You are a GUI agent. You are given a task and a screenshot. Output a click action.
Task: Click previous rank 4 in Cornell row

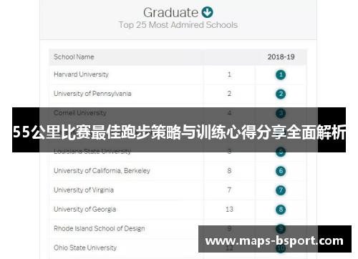(229, 113)
